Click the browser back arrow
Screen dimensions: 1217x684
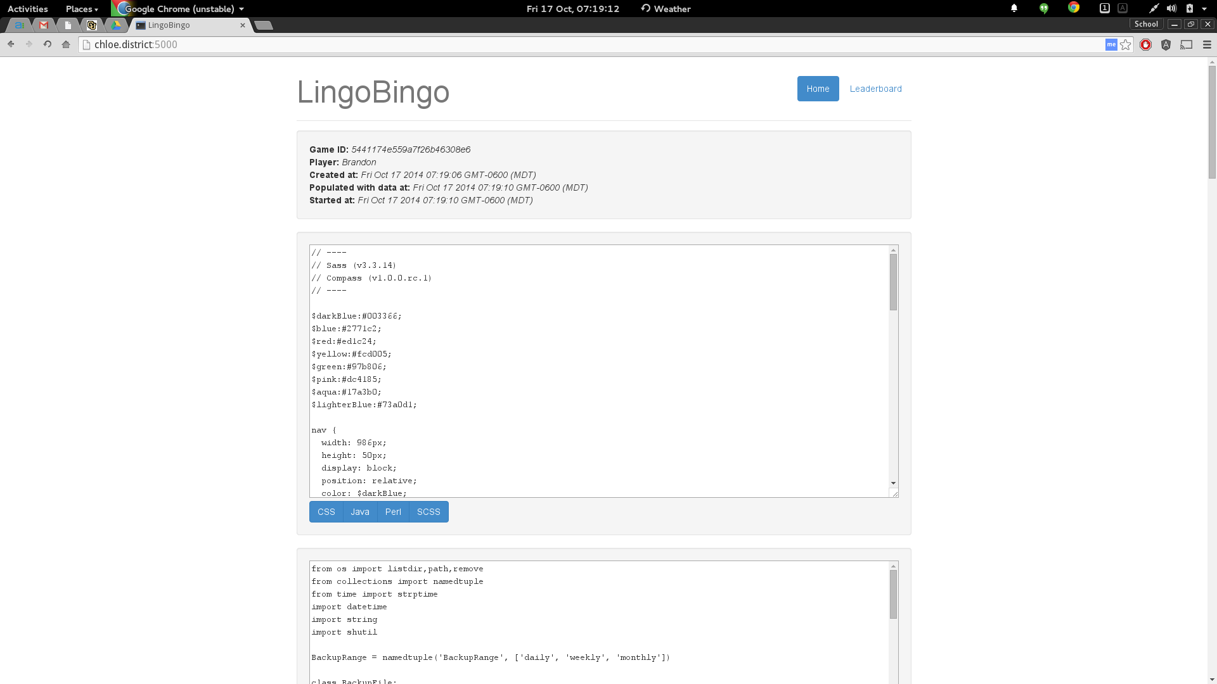pyautogui.click(x=11, y=44)
